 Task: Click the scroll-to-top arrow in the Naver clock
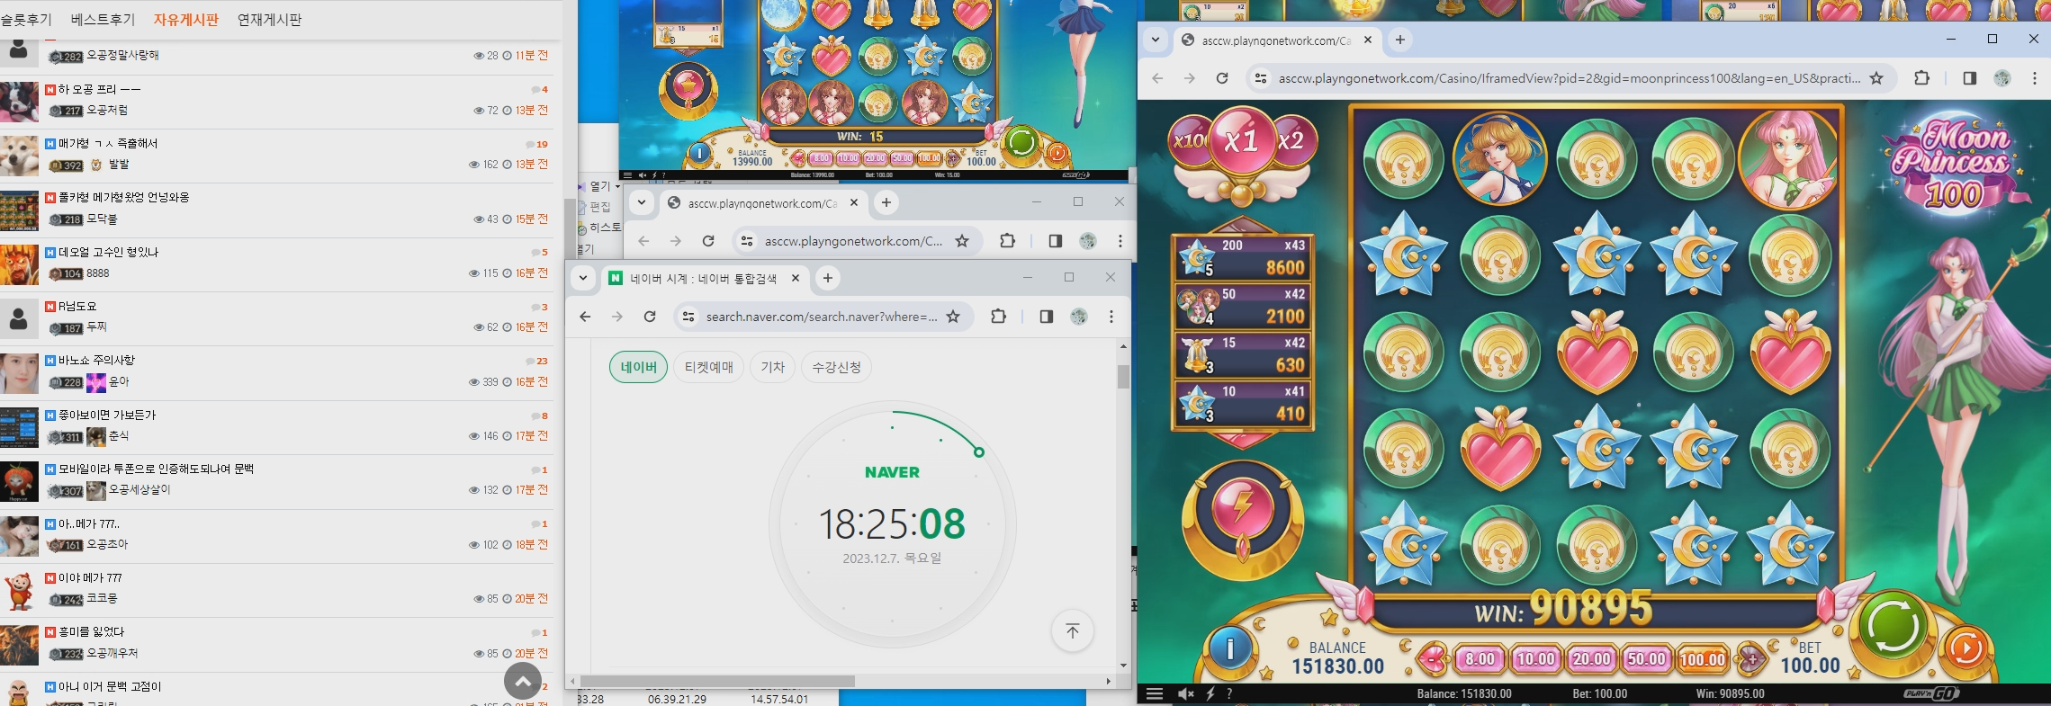click(1072, 630)
